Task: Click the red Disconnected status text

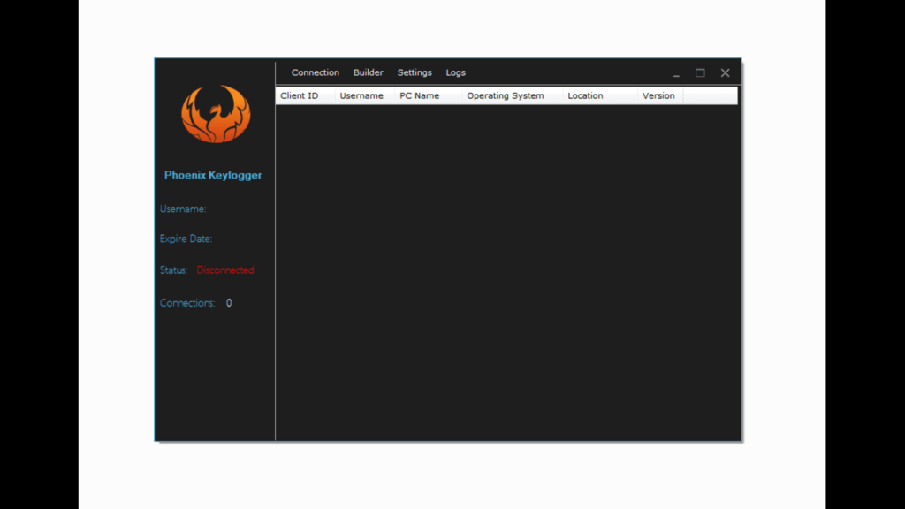Action: point(225,270)
